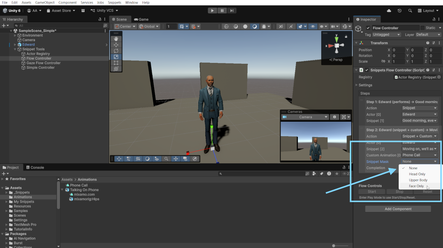Open the cloud services icon
The height and width of the screenshot is (248, 443).
(x=389, y=11)
